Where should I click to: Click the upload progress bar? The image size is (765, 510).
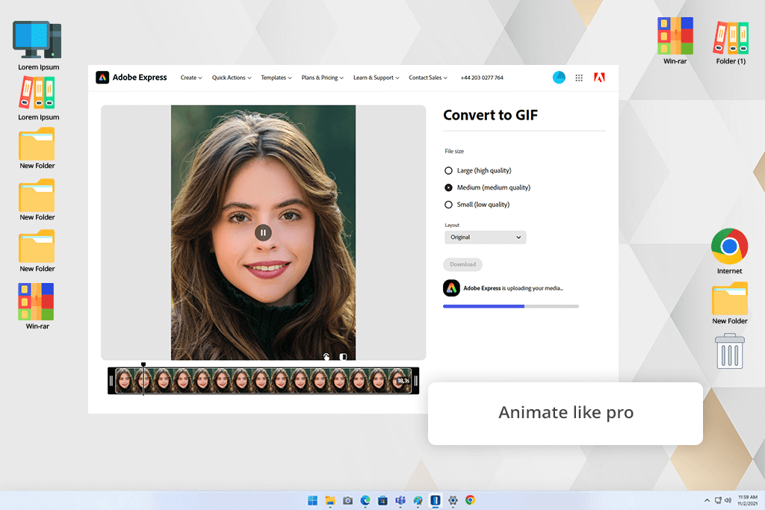pos(511,306)
